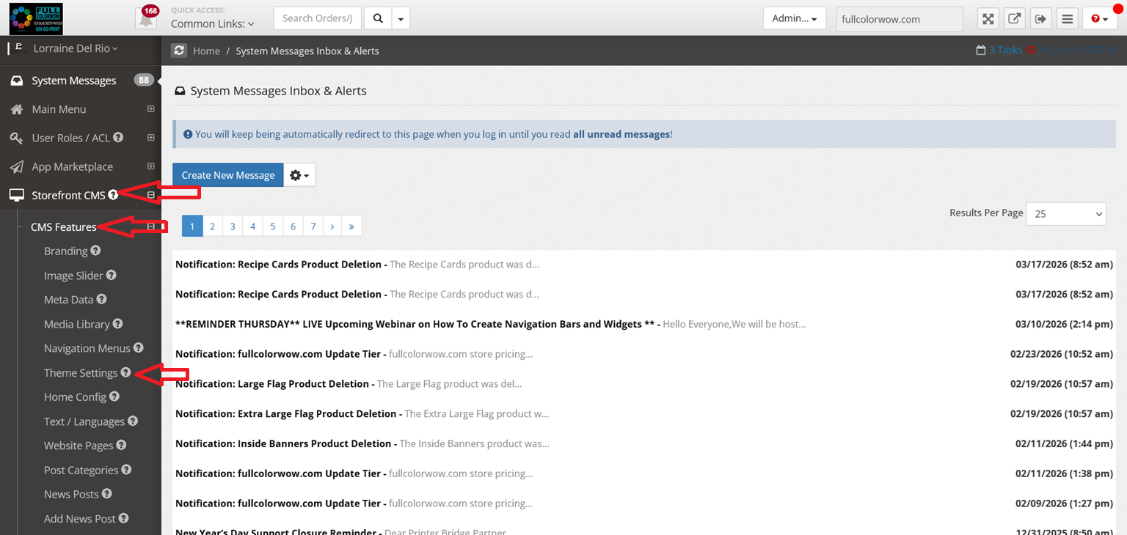Click the help icon beside Image Slider

click(112, 275)
